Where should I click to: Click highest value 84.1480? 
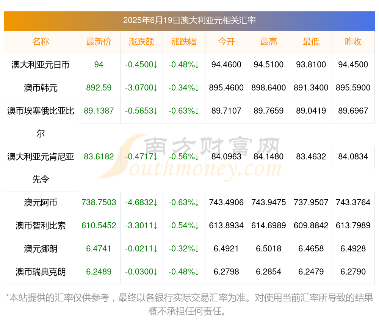pyautogui.click(x=269, y=157)
